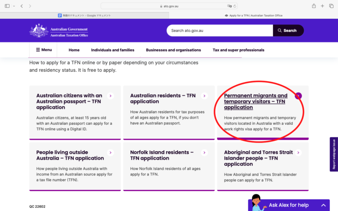
Task: Open Permanent migrants and temporary visitors link
Action: 255,101
